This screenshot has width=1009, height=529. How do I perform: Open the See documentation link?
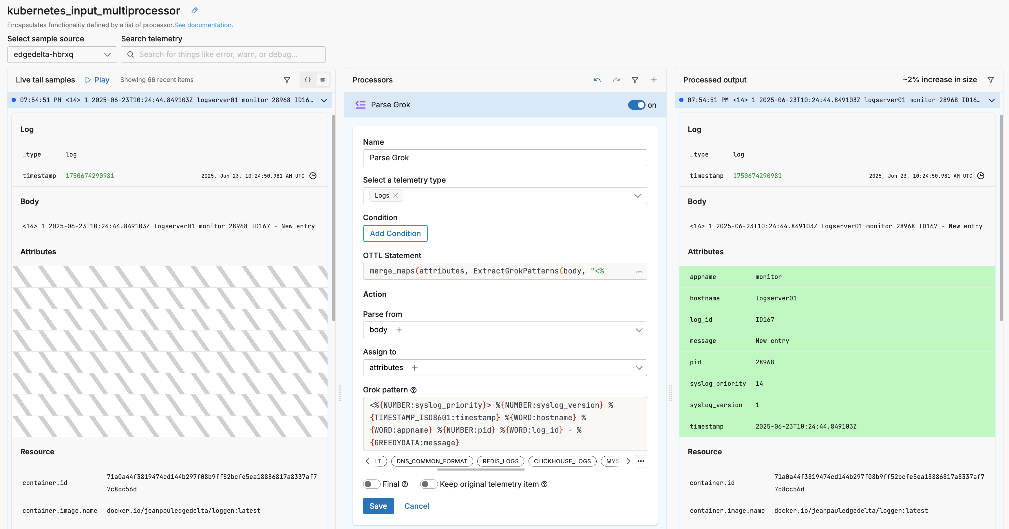(x=203, y=25)
